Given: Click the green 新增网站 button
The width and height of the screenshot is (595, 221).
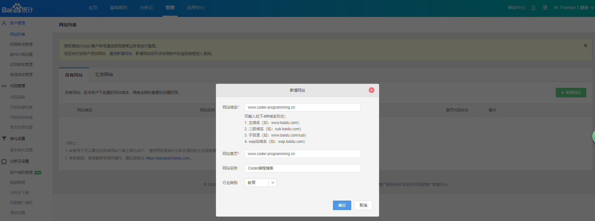Looking at the screenshot, I should [x=571, y=93].
